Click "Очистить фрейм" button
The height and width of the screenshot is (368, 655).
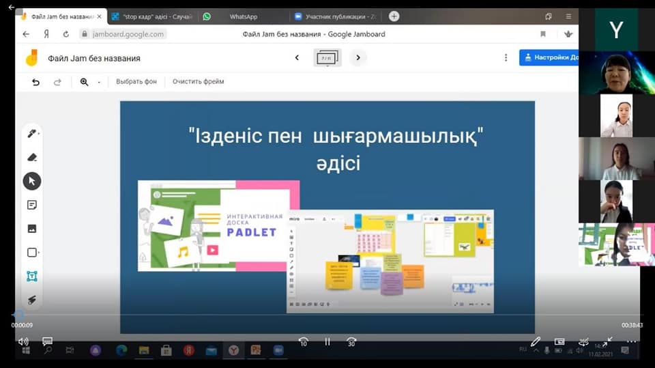[198, 82]
